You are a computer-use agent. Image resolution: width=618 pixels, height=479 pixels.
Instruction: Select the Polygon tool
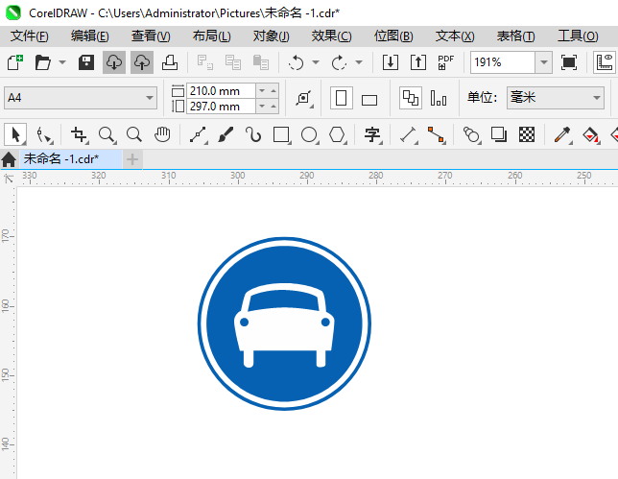(337, 134)
